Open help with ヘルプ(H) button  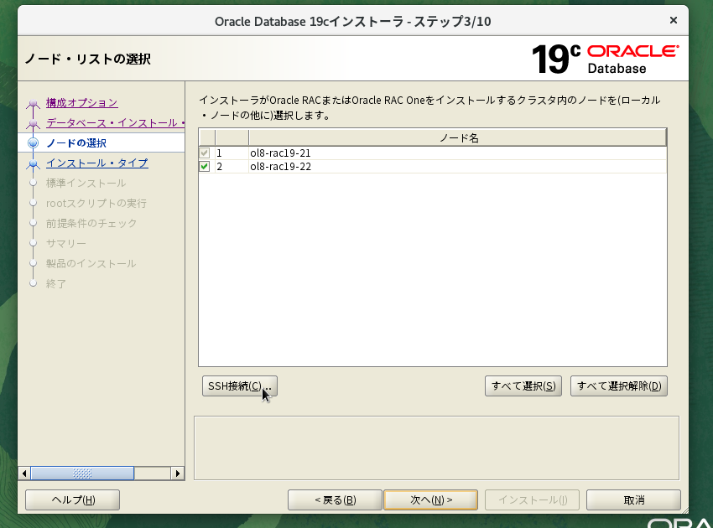pyautogui.click(x=73, y=500)
